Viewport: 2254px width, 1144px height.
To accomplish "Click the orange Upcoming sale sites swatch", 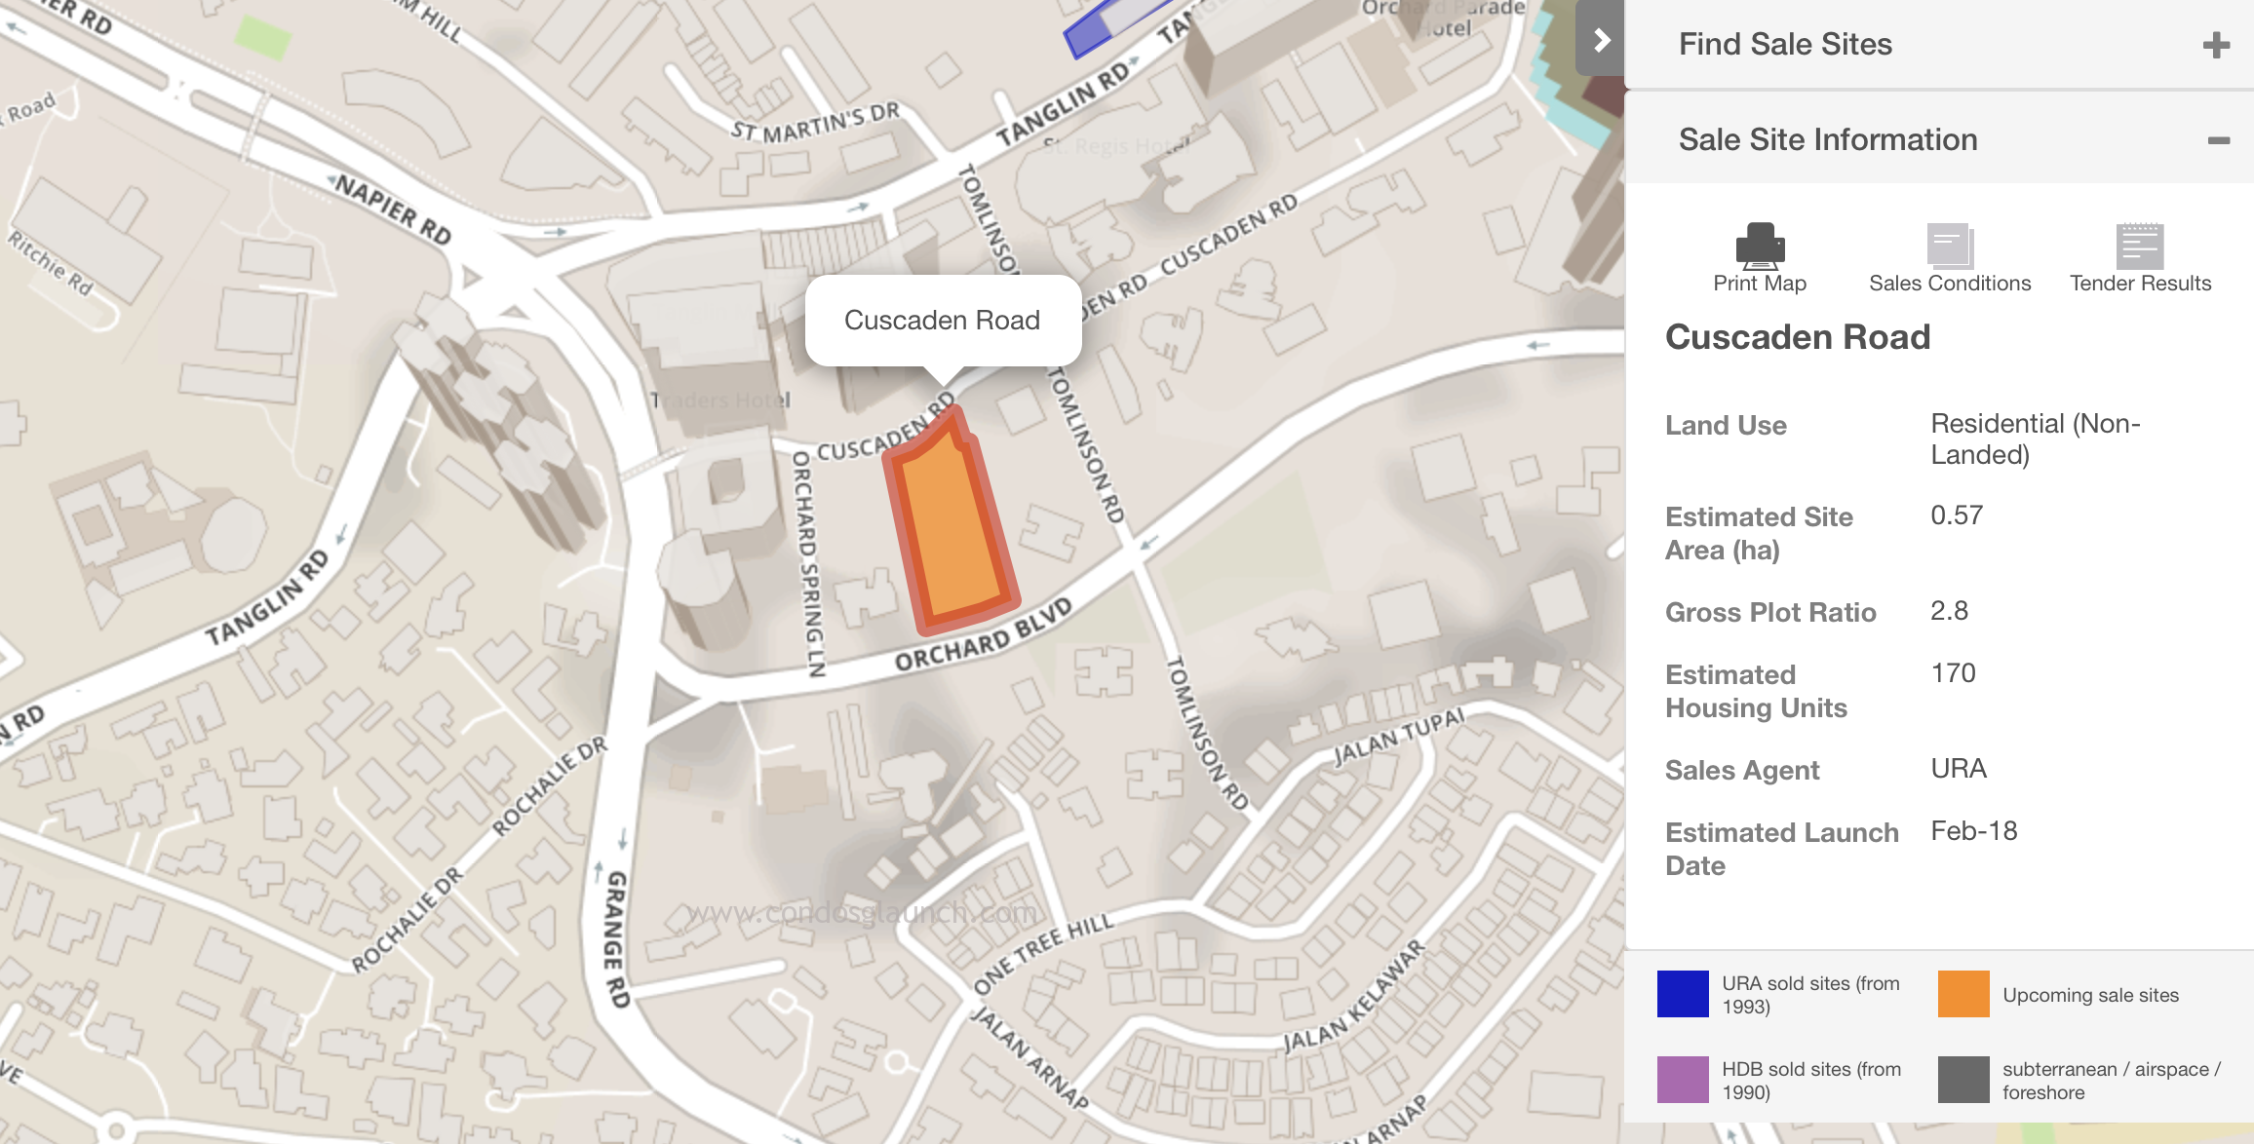I will (1963, 995).
